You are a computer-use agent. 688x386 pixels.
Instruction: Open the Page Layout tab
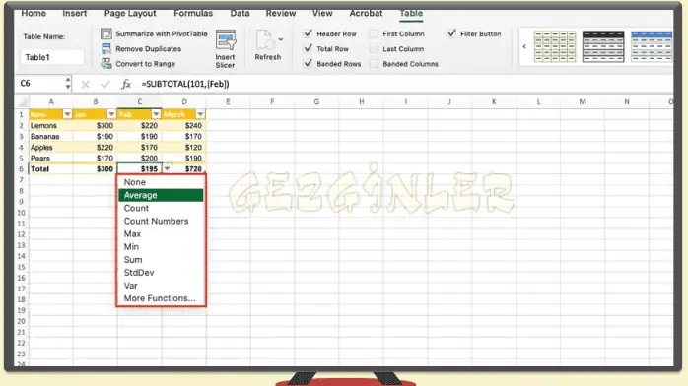[130, 13]
